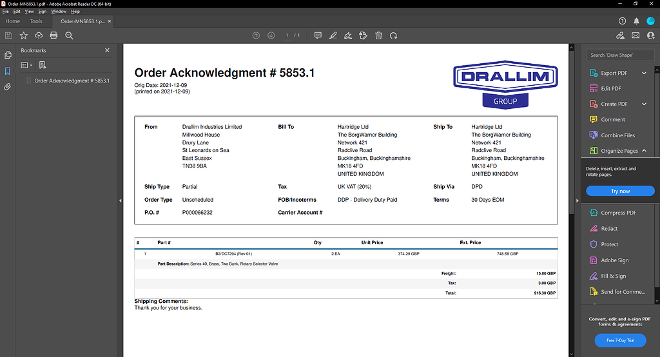The height and width of the screenshot is (357, 660).
Task: Switch to the Home tab
Action: 13,21
